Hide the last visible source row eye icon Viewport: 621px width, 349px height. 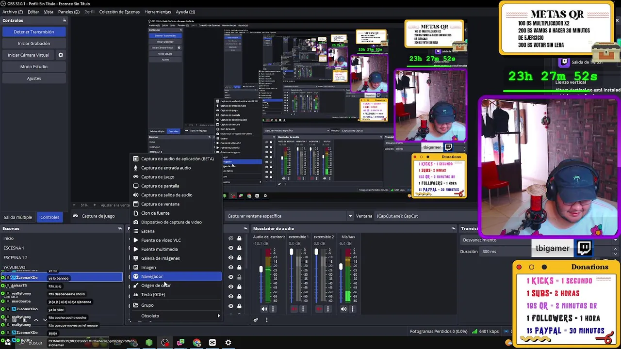(231, 306)
